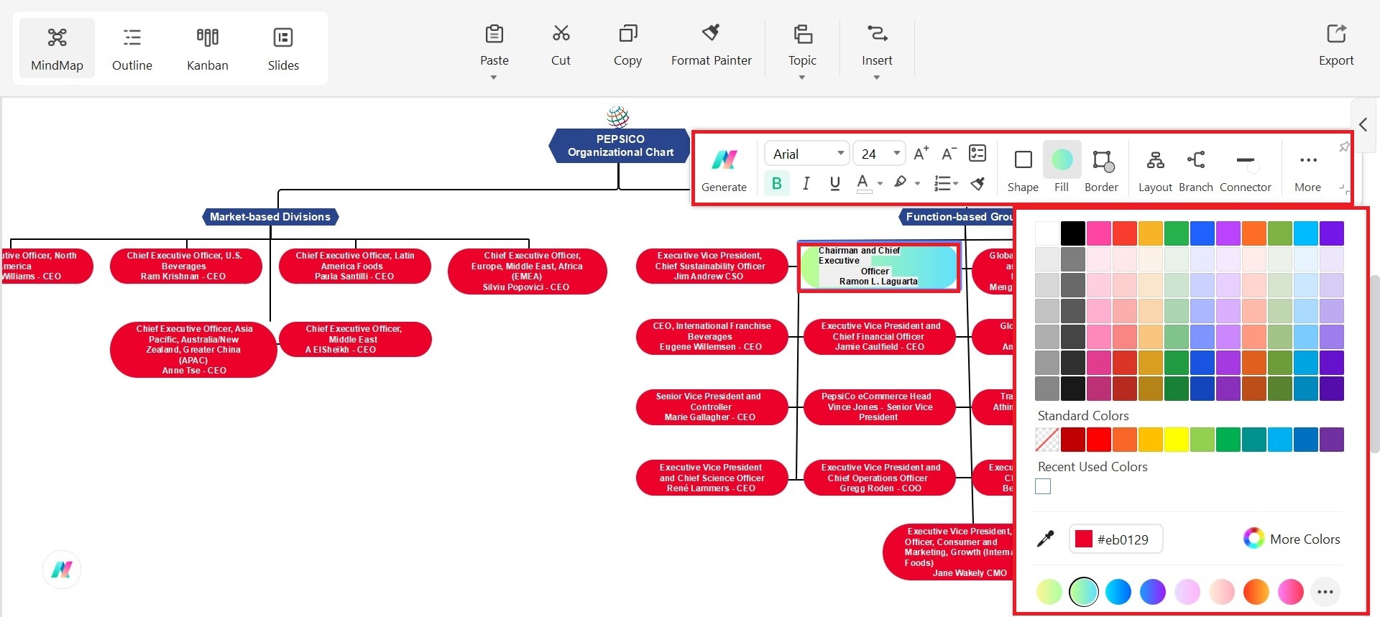Open More Colors picker

click(x=1292, y=539)
